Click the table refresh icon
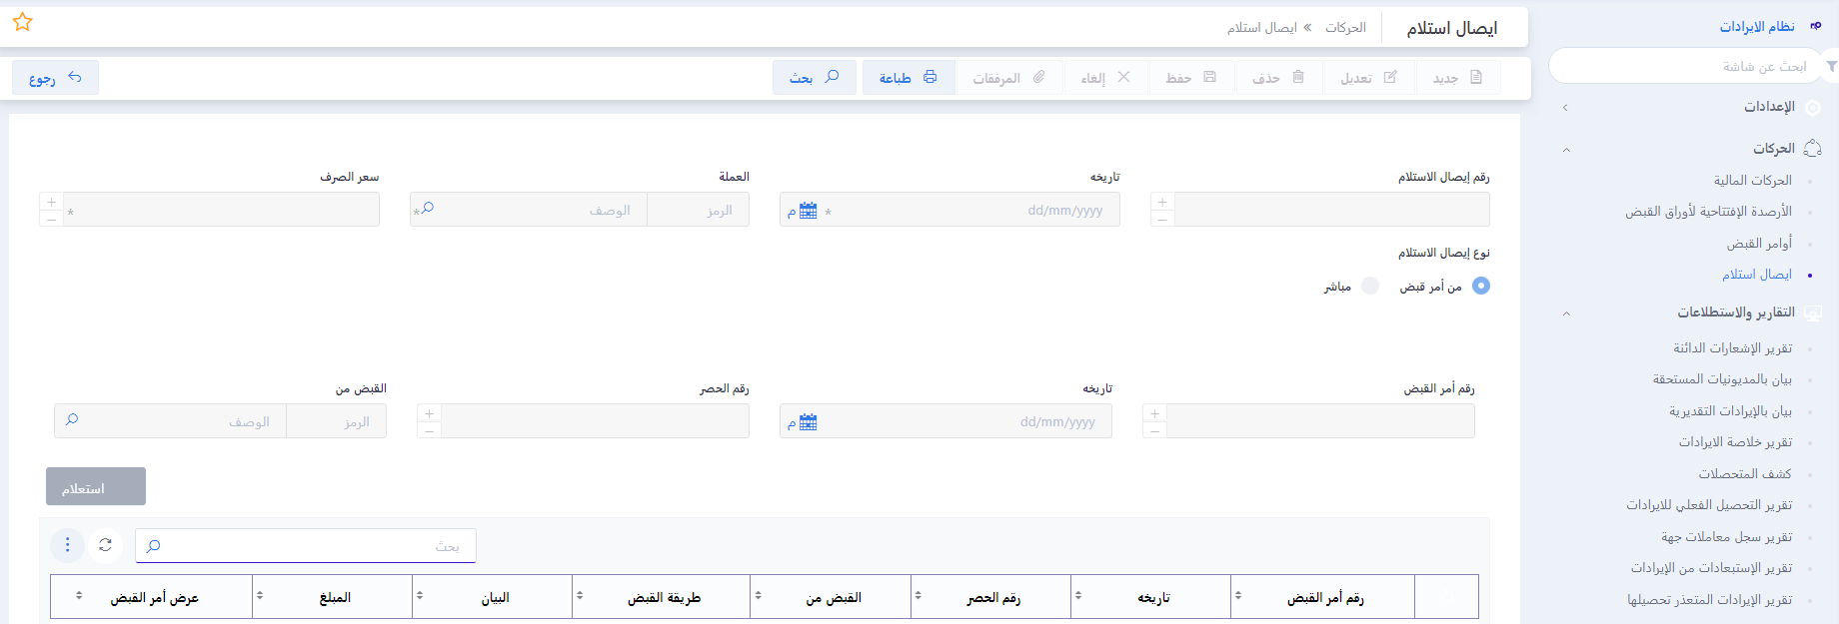 105,545
